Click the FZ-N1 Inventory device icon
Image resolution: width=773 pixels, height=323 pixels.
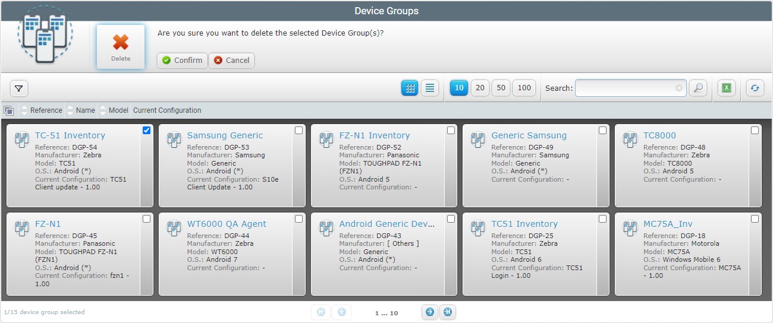pos(326,140)
